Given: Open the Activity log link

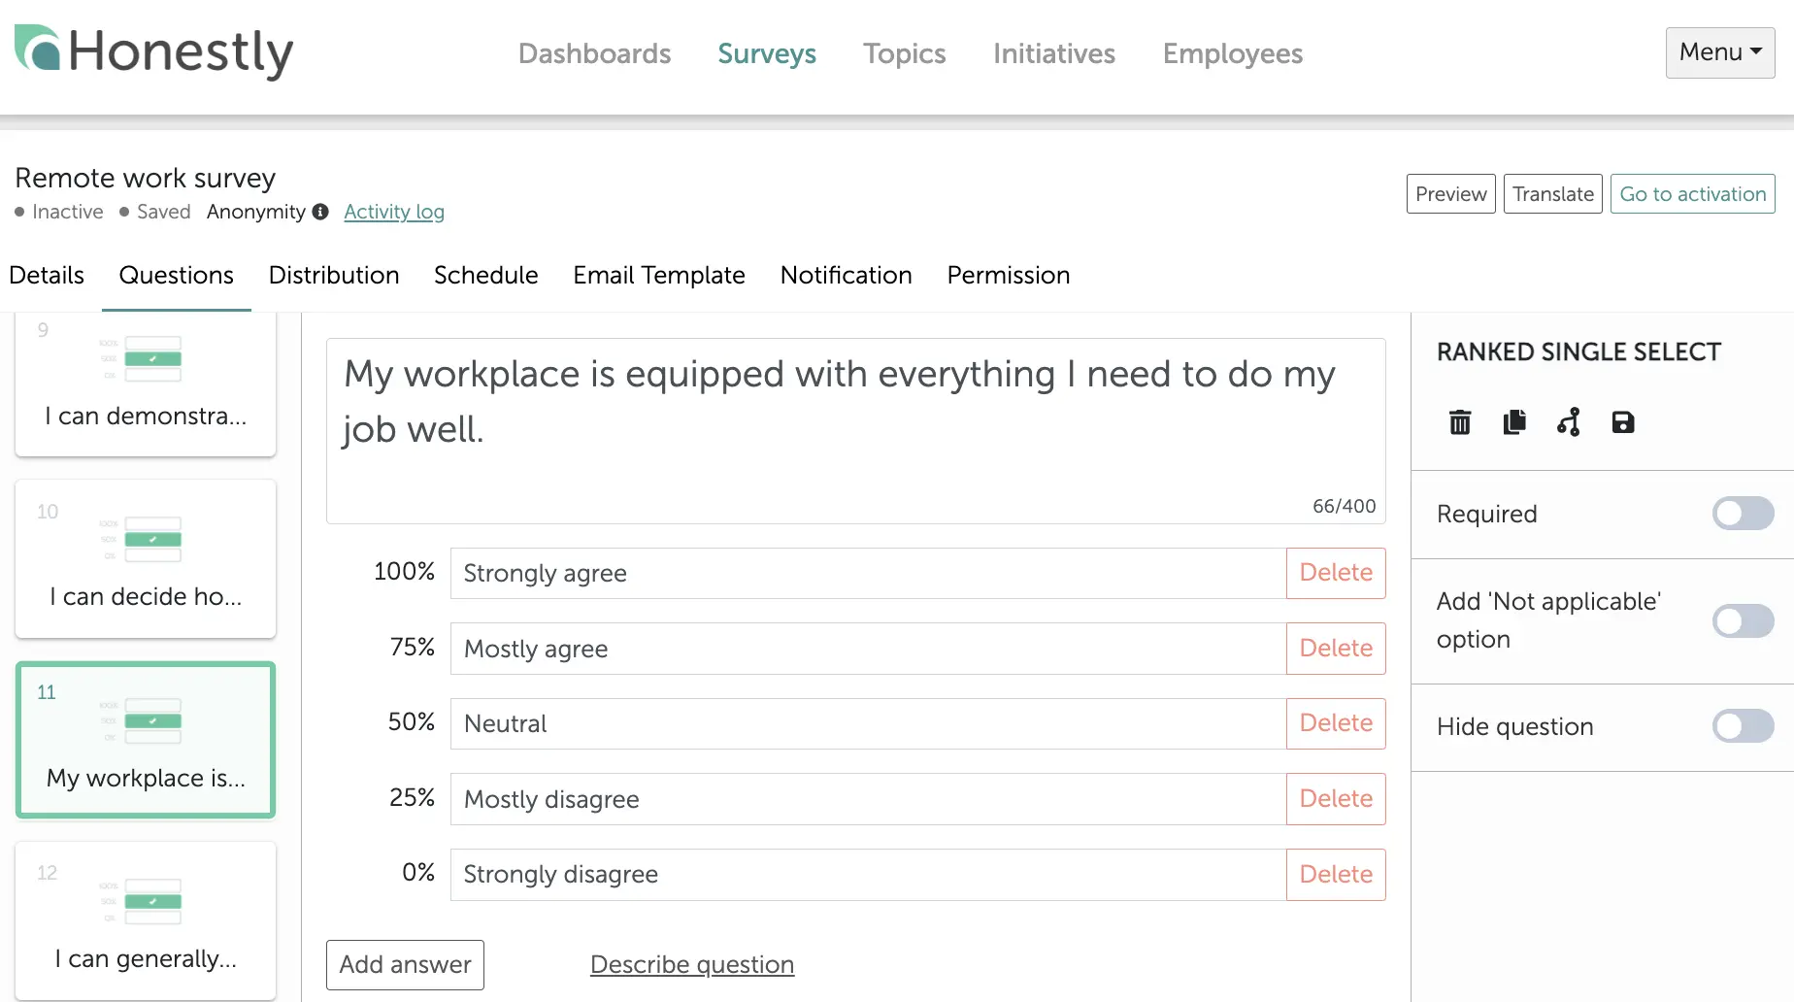Looking at the screenshot, I should (393, 212).
